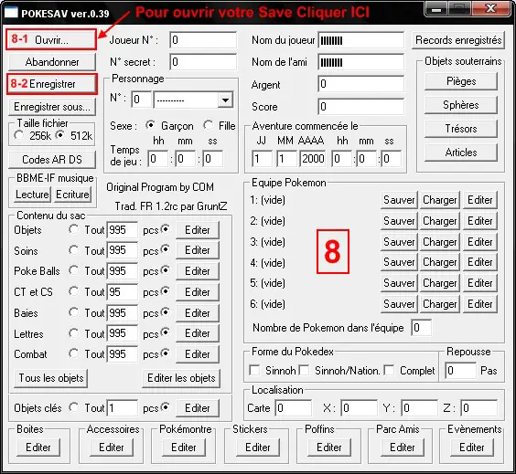The height and width of the screenshot is (474, 516).
Task: Click the Editer les objets button
Action: tap(181, 378)
